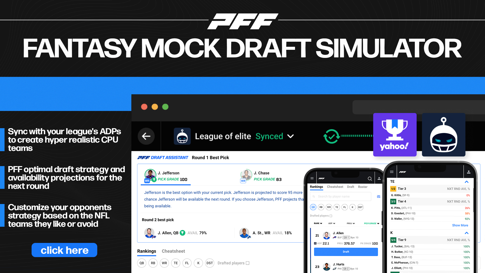
Task: Click the 'click here' CTA button
Action: [65, 250]
